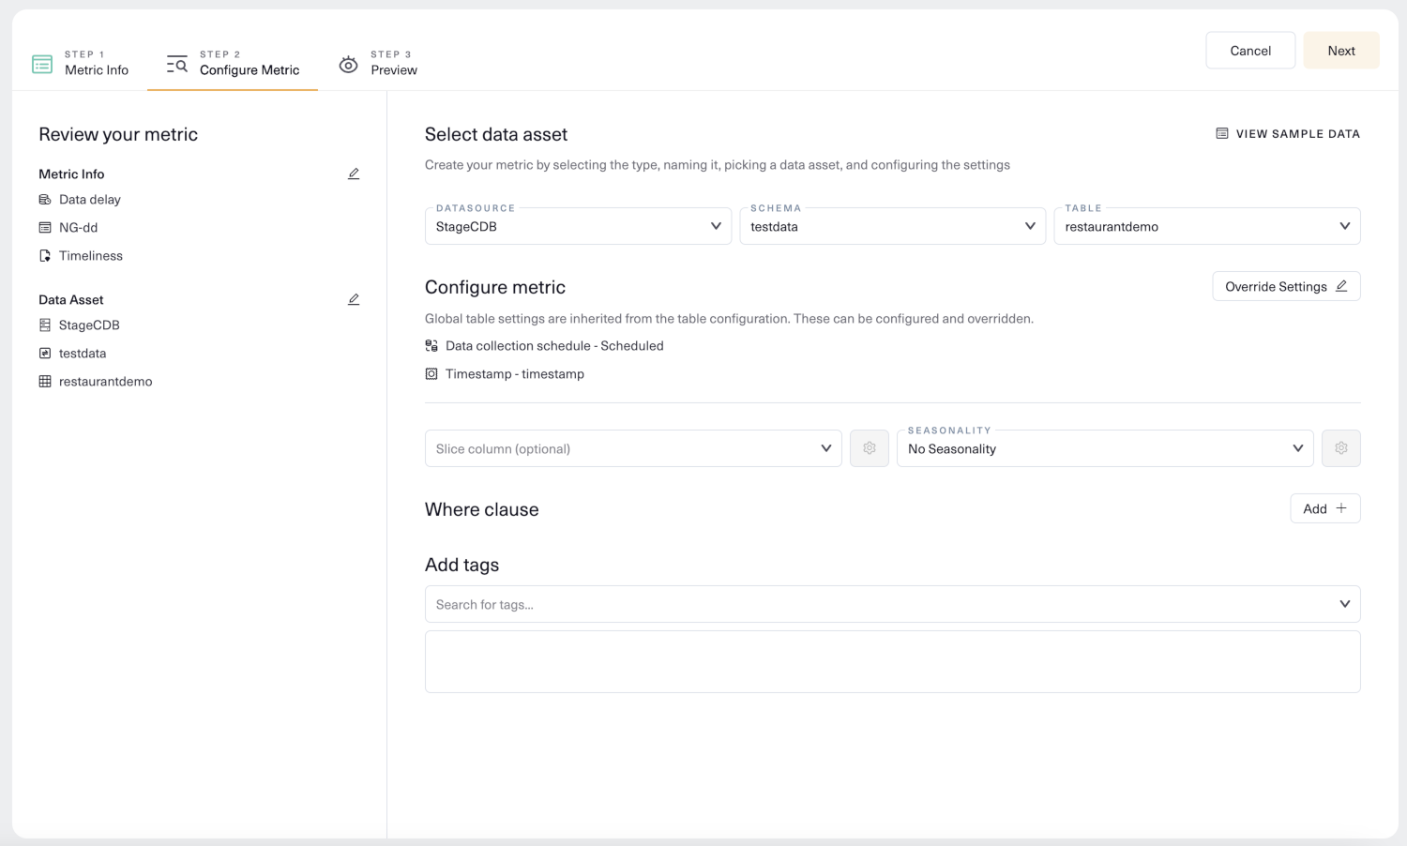Click the Step 1 Metric Info icon
1407x846 pixels.
pyautogui.click(x=42, y=64)
